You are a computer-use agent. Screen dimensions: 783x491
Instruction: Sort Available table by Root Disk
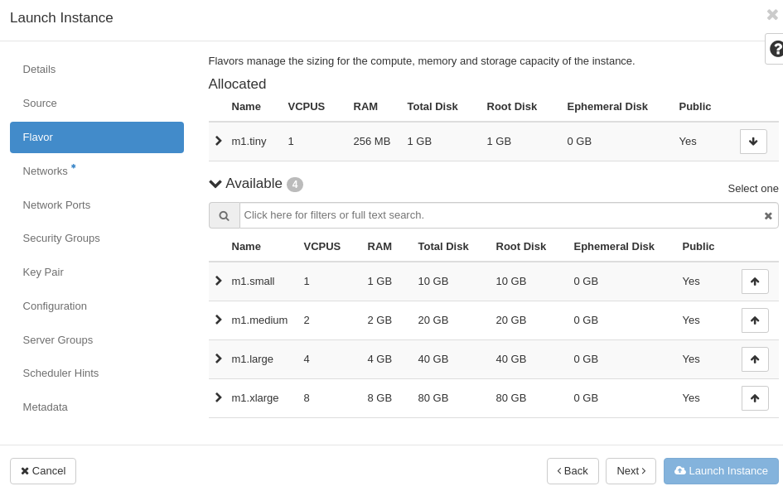[521, 247]
